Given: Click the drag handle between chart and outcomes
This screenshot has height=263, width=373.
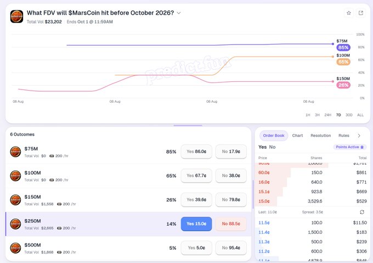Looking at the screenshot, I should click(x=188, y=125).
